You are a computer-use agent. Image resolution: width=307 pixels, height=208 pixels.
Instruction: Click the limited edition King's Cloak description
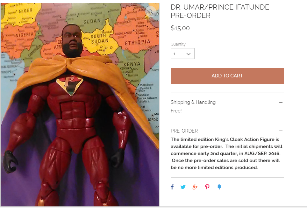[226, 153]
